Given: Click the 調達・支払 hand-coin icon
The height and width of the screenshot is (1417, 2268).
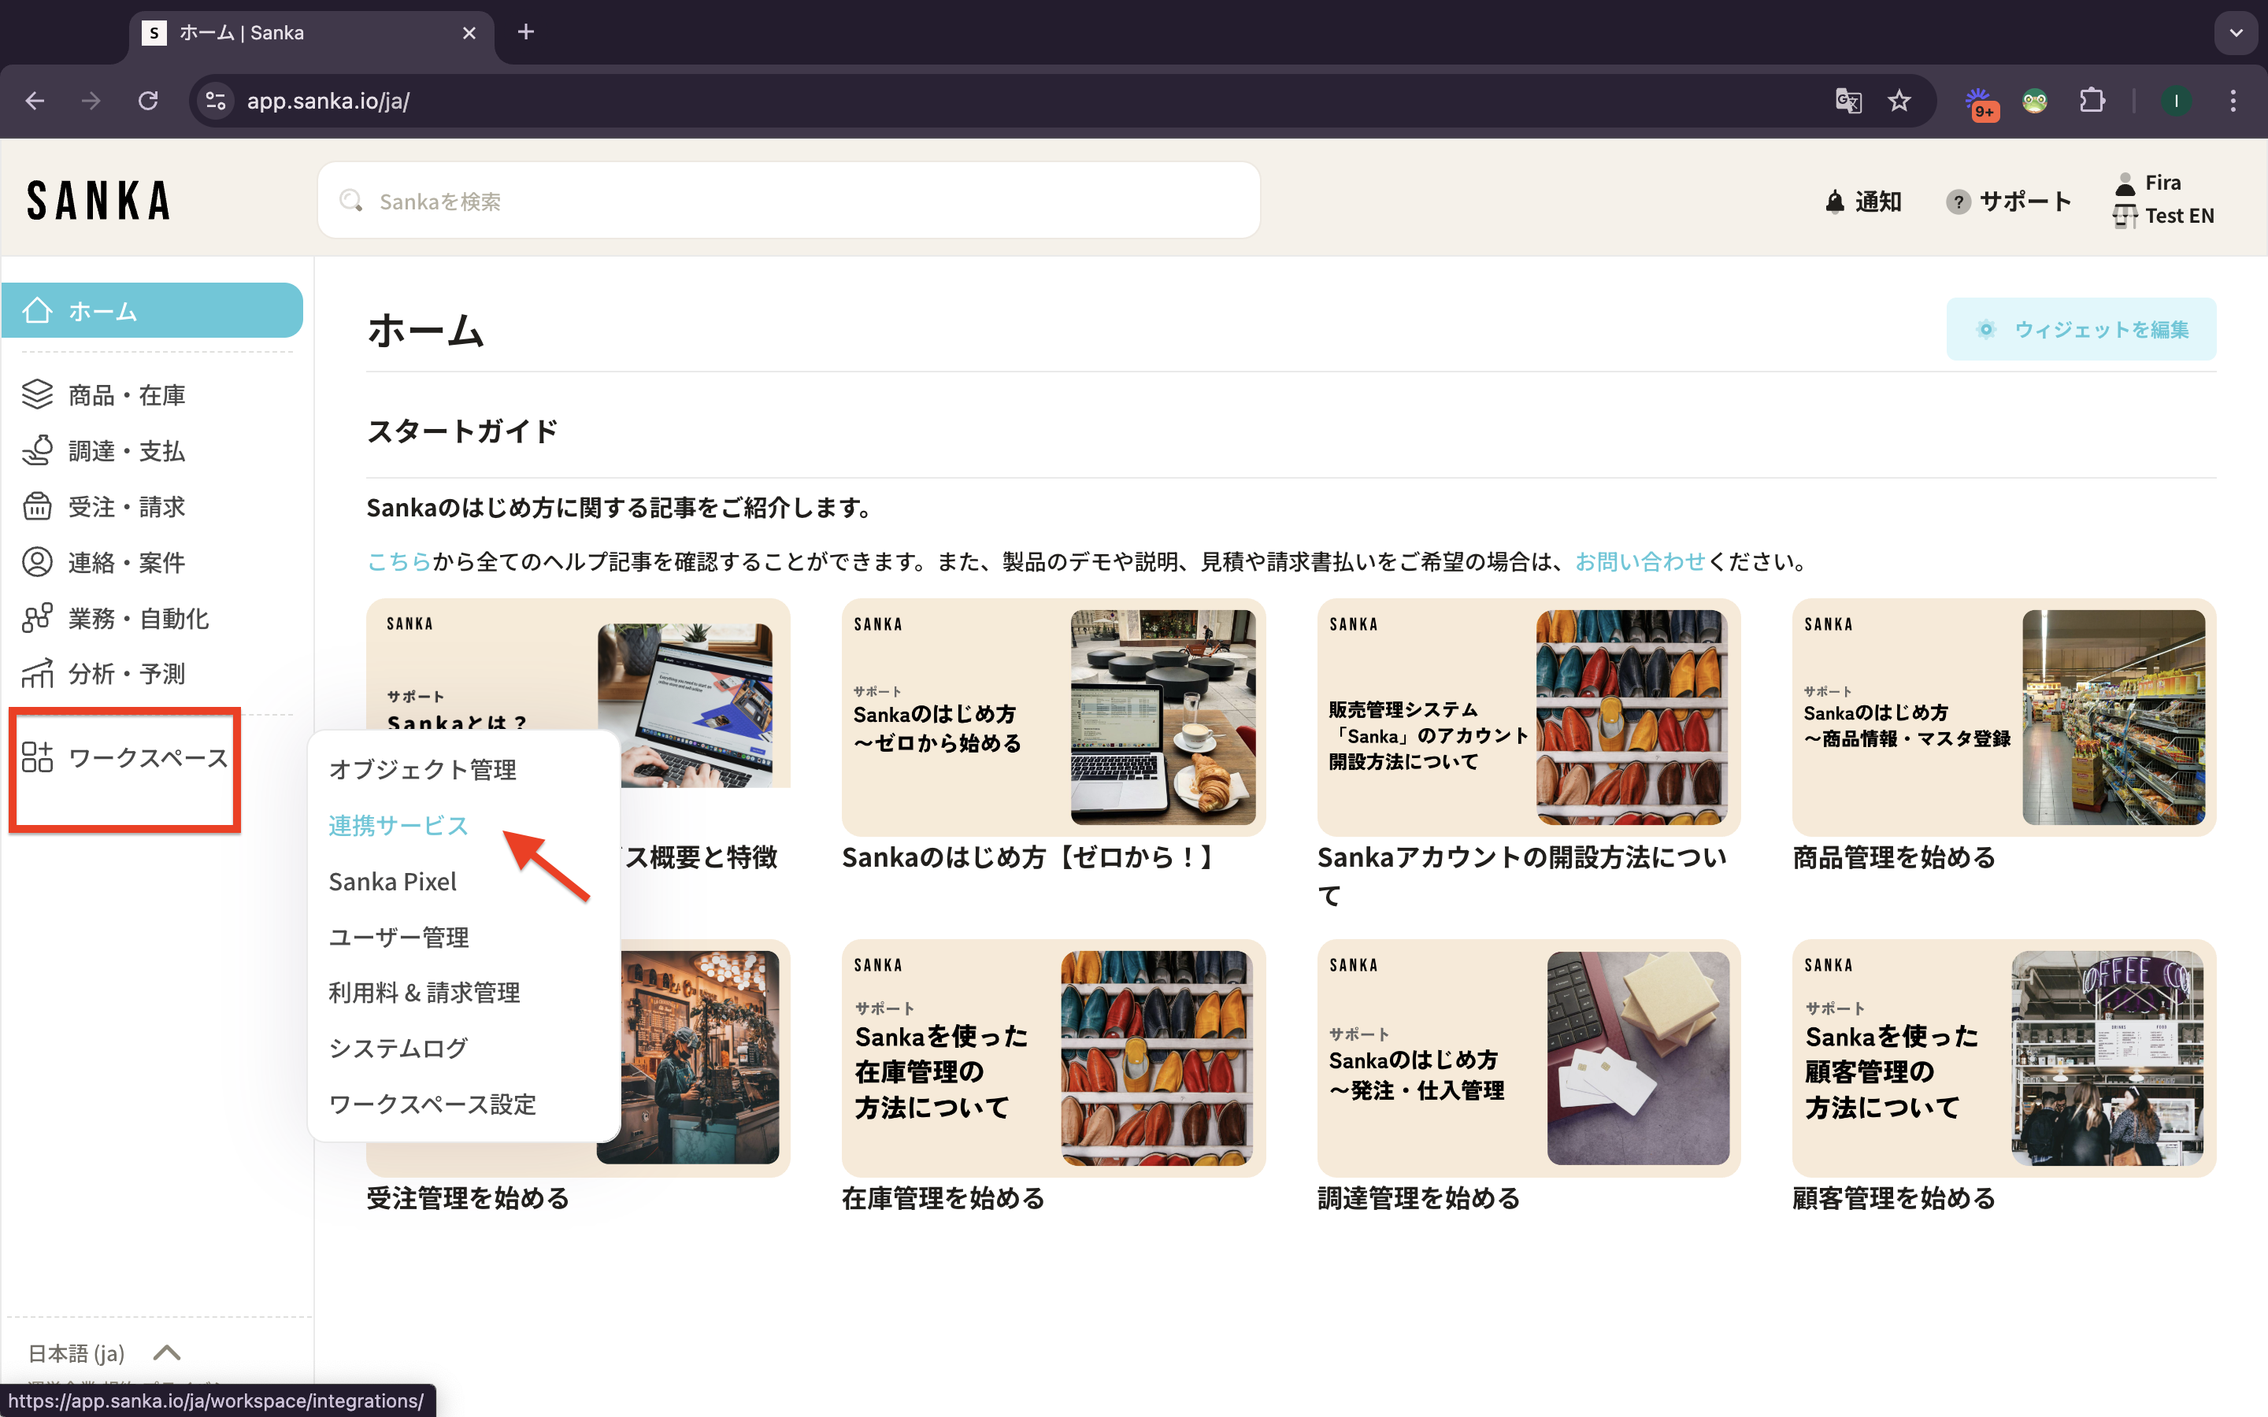Looking at the screenshot, I should [38, 451].
